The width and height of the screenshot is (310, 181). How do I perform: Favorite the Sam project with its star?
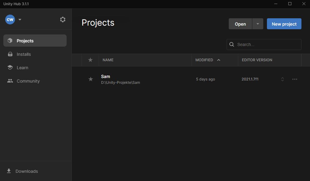[x=90, y=79]
